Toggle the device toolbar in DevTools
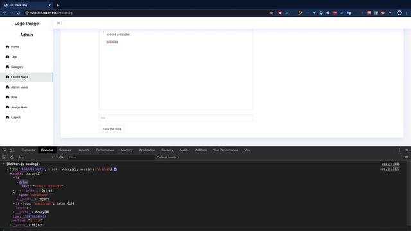The height and width of the screenshot is (231, 411). tap(12, 150)
